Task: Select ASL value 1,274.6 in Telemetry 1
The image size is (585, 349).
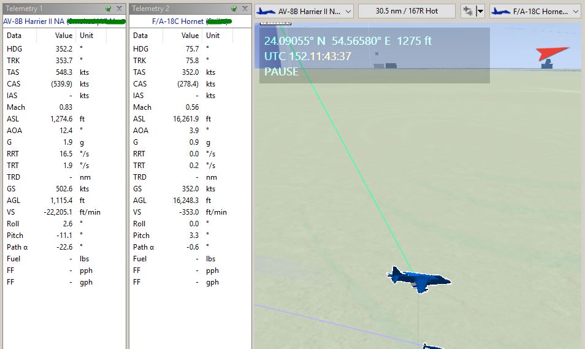Action: [x=61, y=119]
